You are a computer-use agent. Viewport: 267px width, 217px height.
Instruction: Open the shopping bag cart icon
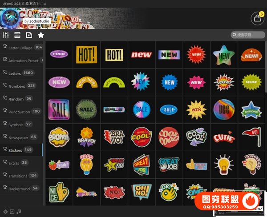(257, 18)
